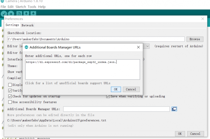Toggle Save when verifying or uploading
210x139 pixels.
(108, 96)
